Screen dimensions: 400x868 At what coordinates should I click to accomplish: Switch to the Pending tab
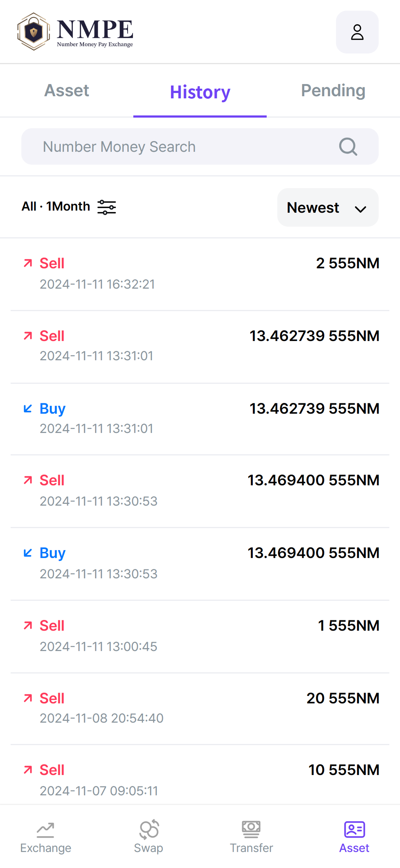(333, 91)
